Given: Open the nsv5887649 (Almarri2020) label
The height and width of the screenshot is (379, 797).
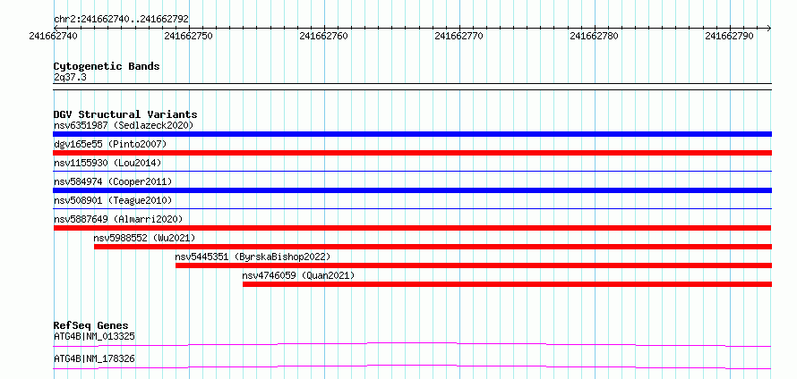Looking at the screenshot, I should point(118,219).
